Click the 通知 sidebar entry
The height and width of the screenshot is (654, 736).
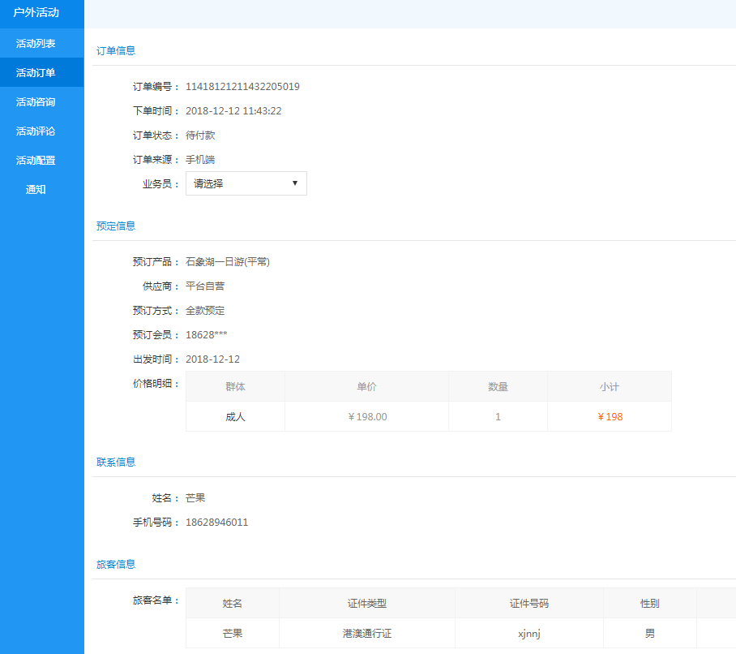coord(36,189)
